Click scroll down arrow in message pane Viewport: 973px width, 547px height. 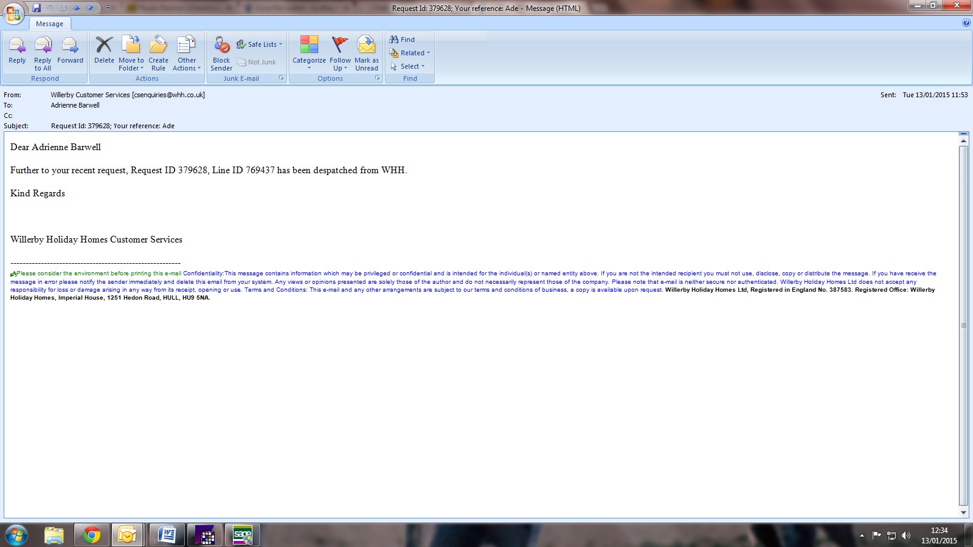(963, 512)
